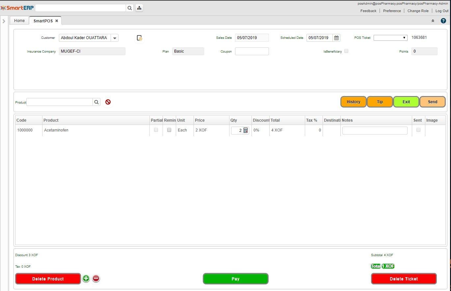Click the Delete Ticket button
451x291 pixels.
point(404,279)
